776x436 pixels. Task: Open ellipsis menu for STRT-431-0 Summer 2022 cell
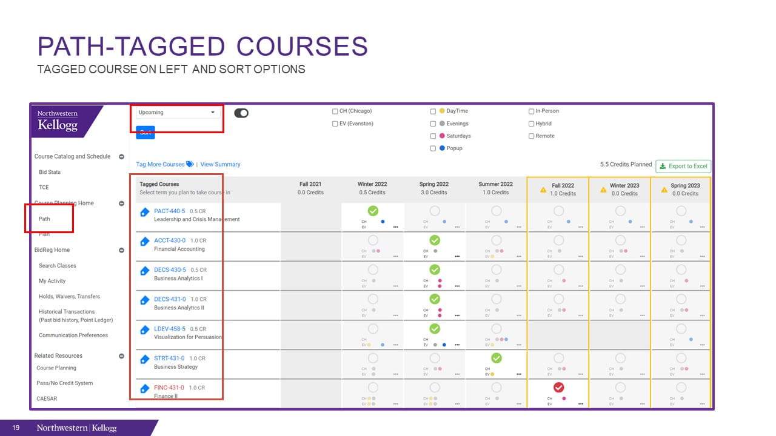[519, 374]
